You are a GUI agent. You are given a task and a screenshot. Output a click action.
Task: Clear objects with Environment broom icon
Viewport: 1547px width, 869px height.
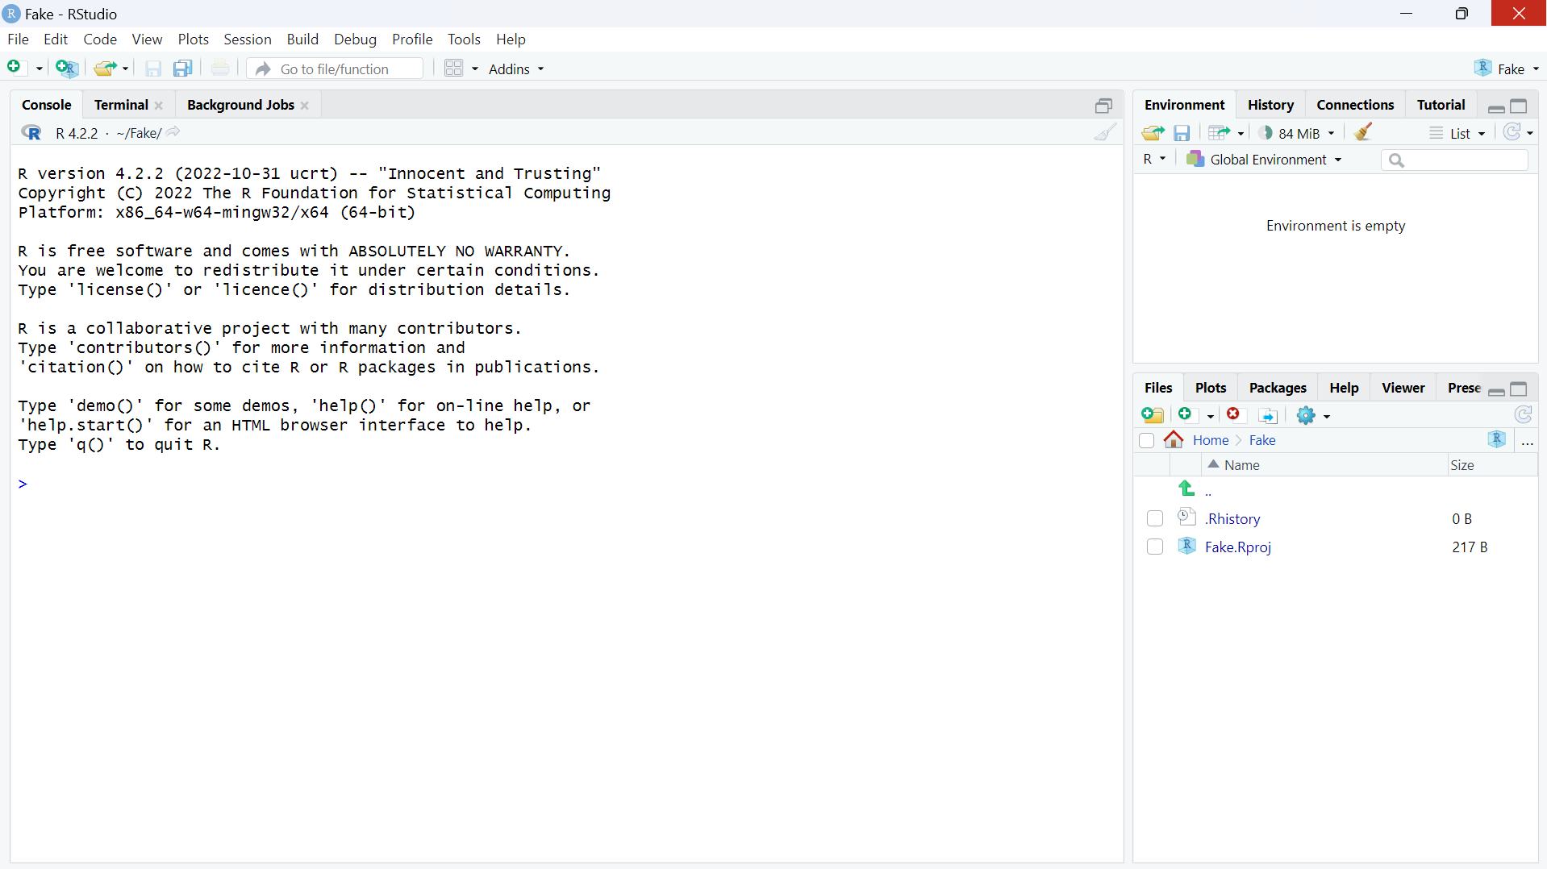(1364, 132)
